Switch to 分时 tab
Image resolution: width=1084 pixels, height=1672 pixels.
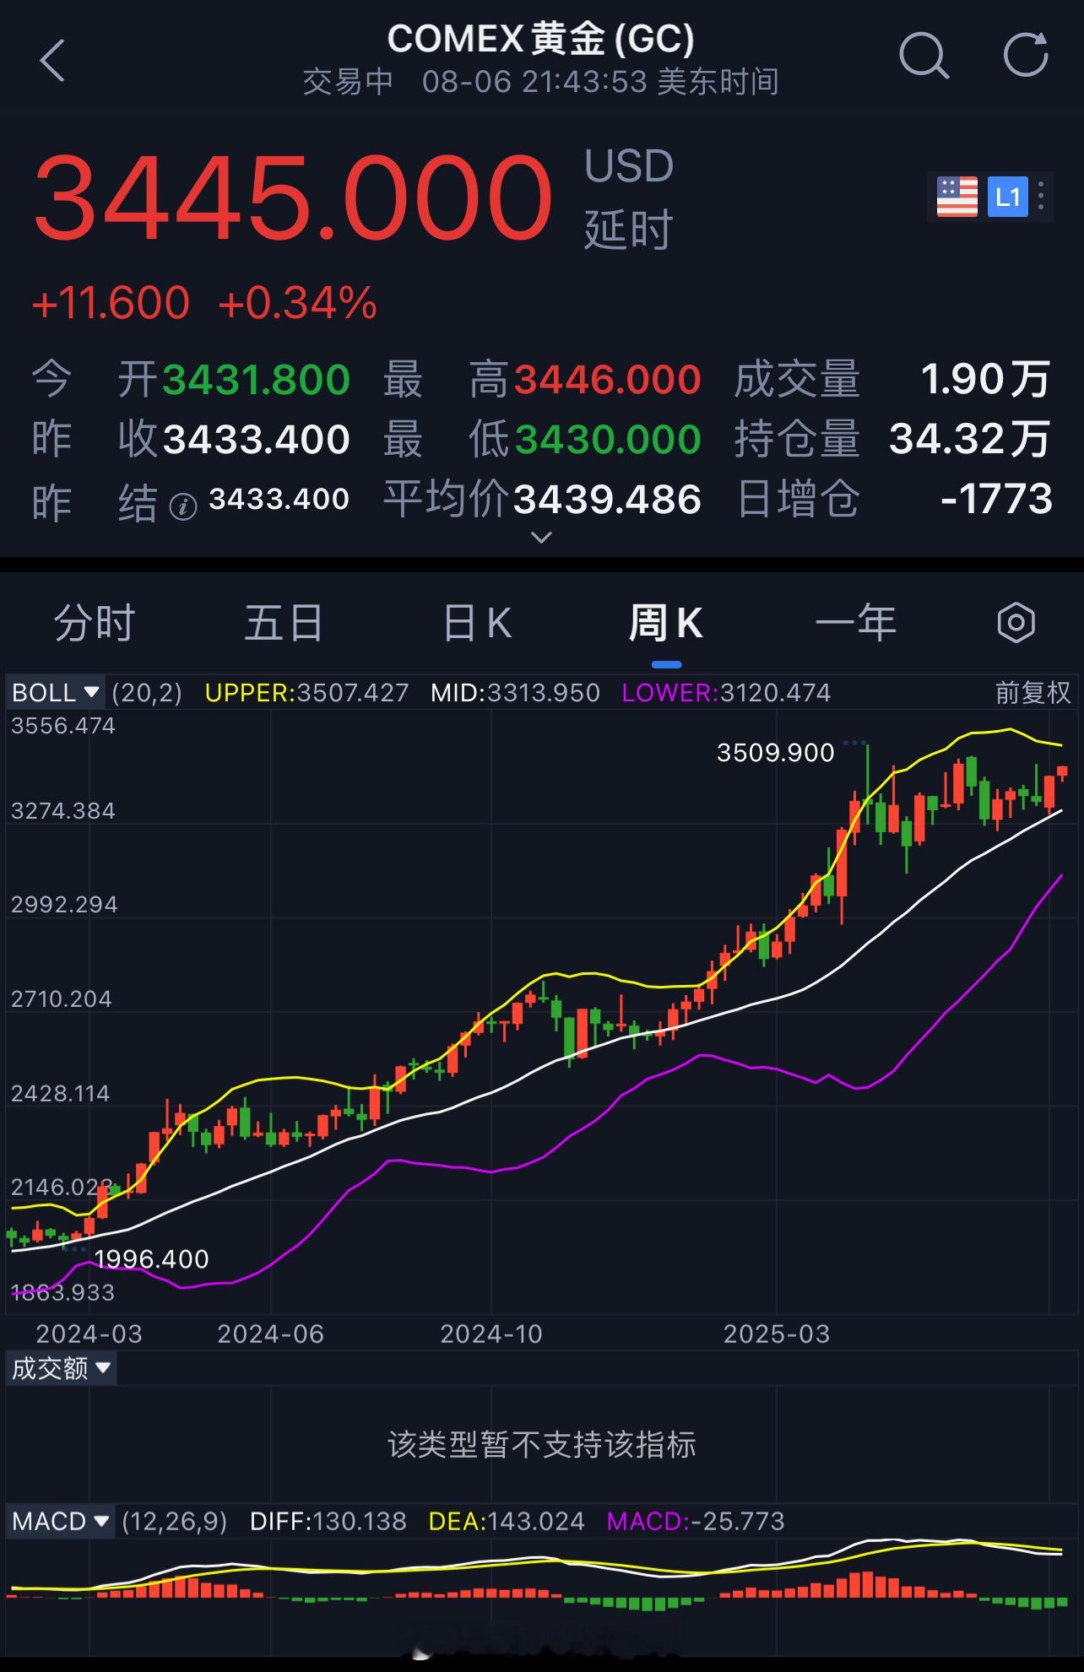point(95,623)
